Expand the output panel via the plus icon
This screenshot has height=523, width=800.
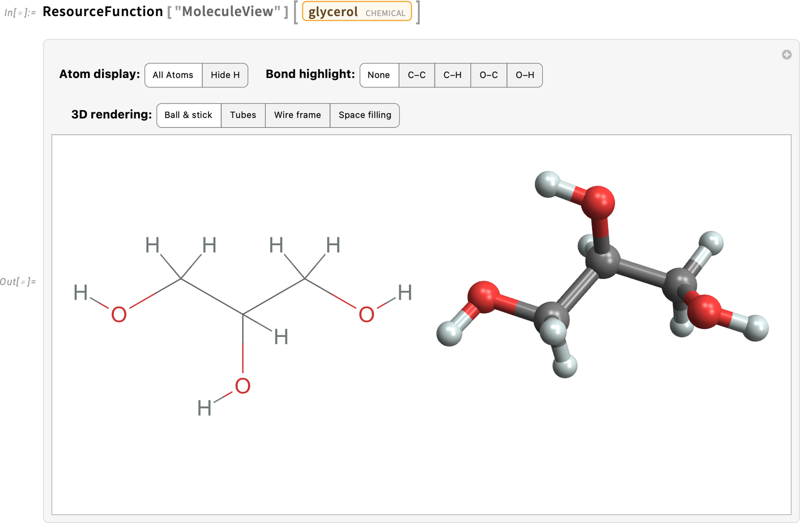pos(787,55)
